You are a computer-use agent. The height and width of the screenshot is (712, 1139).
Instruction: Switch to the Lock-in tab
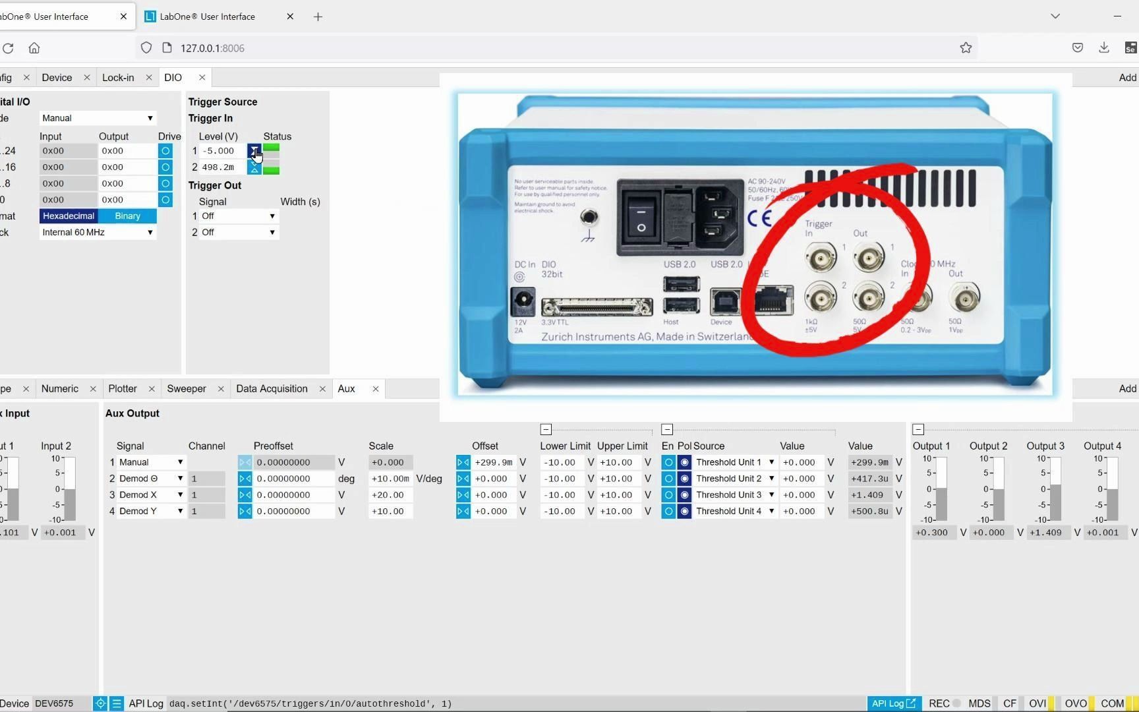[x=118, y=78]
